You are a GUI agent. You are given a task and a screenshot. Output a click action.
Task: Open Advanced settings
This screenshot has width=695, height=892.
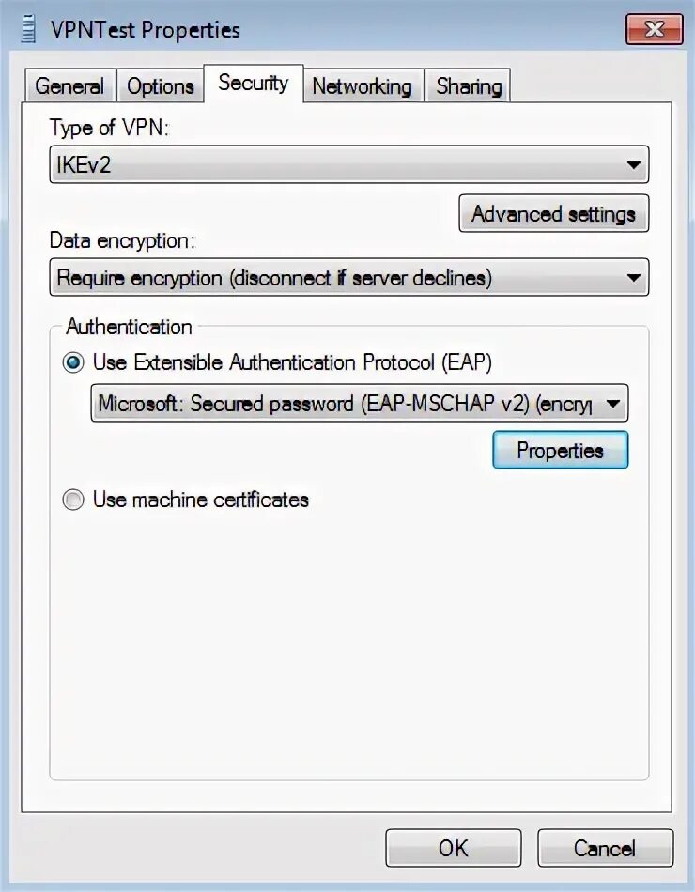[x=553, y=214]
